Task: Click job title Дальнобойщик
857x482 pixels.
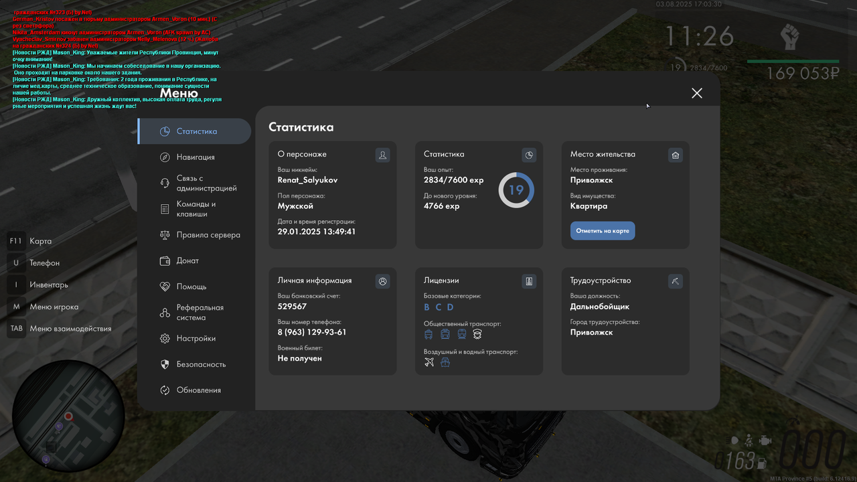Action: [600, 307]
